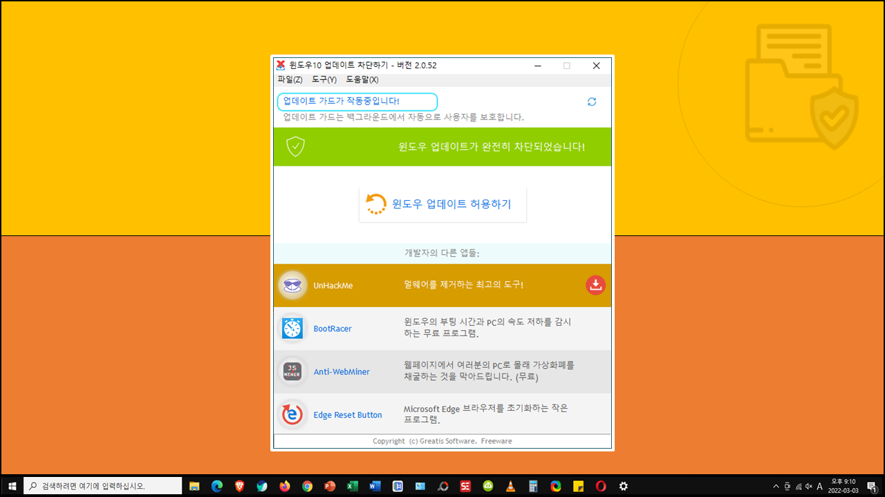Click the UnHackMe app icon

(x=292, y=285)
